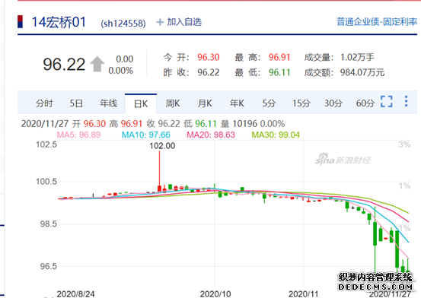Click the 最低 value 96.11
The width and height of the screenshot is (421, 298).
[x=279, y=72]
